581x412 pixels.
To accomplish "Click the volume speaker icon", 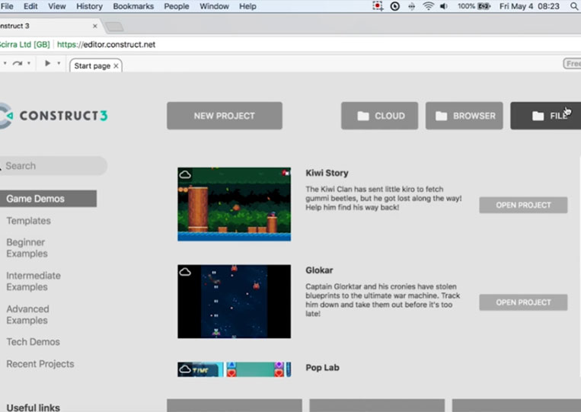I will 444,6.
